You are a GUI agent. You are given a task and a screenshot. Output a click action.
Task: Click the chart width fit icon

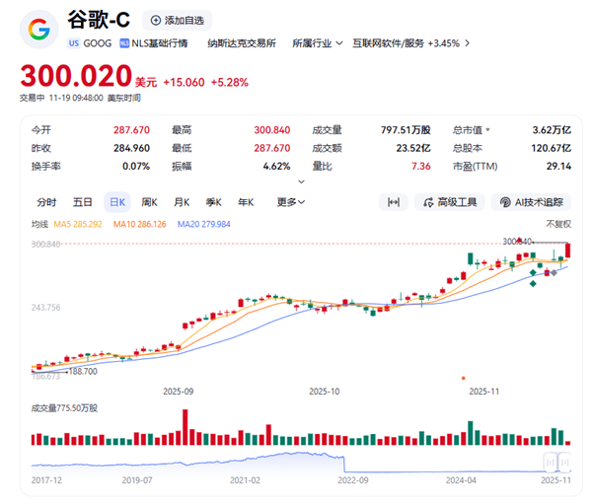(393, 202)
